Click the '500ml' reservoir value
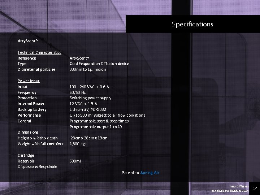The width and height of the screenshot is (260, 195). [75, 161]
